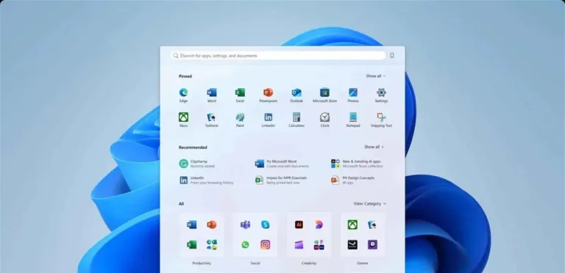Open Adobe Illustrator in the Creativity category
Image resolution: width=565 pixels, height=273 pixels.
click(x=299, y=225)
